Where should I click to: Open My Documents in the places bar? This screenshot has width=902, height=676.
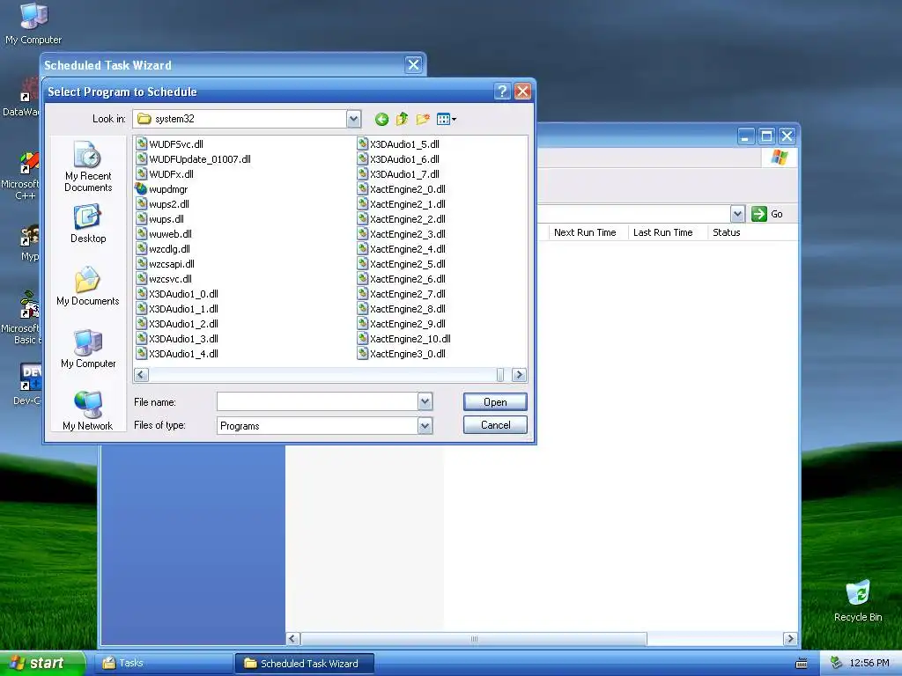pyautogui.click(x=88, y=286)
